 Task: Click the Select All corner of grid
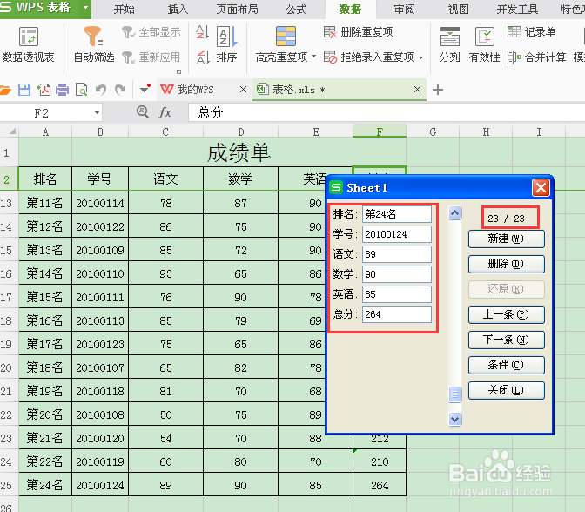(x=9, y=131)
